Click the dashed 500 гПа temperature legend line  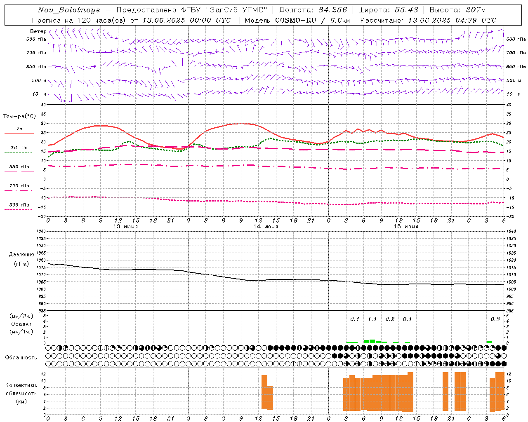18,210
